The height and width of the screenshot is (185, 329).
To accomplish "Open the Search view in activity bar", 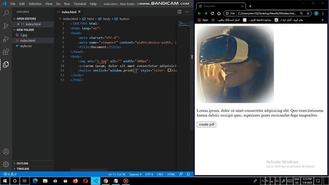I will pyautogui.click(x=6, y=13).
